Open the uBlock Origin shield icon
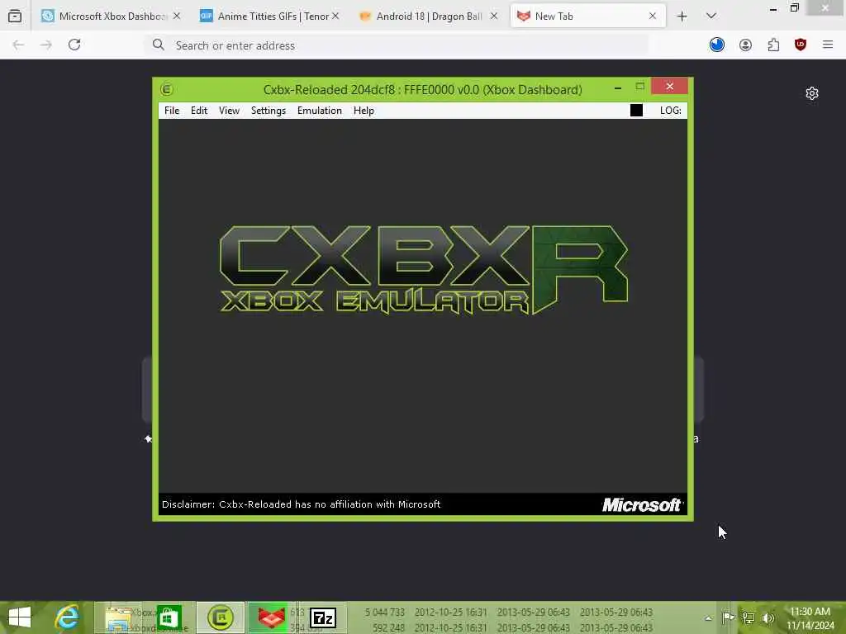 click(801, 45)
